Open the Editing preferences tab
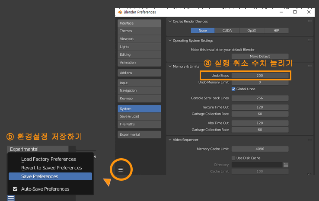Screen dimensions: 319x201 click(139, 55)
